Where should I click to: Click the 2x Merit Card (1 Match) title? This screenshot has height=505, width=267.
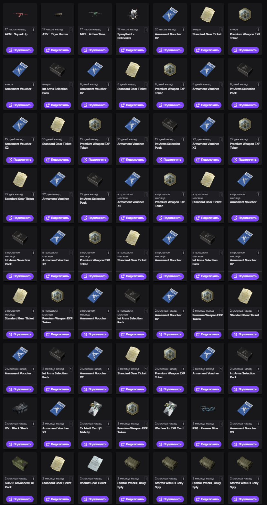point(92,430)
